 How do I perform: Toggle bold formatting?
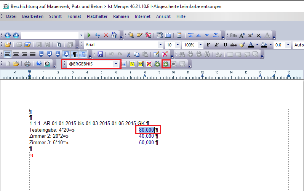(208, 45)
